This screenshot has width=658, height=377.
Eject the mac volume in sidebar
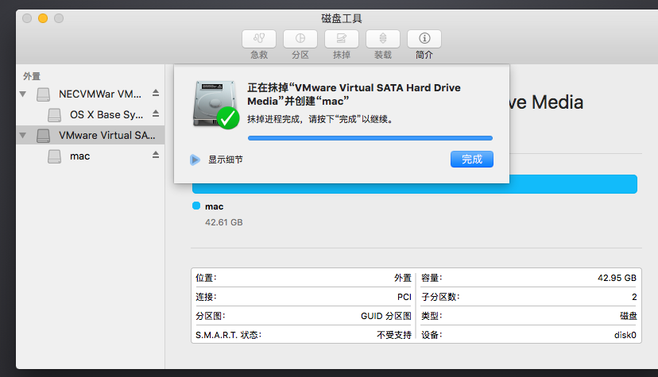coord(156,156)
